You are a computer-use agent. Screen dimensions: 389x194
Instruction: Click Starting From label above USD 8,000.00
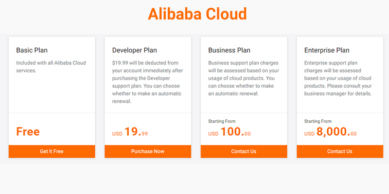(x=318, y=121)
